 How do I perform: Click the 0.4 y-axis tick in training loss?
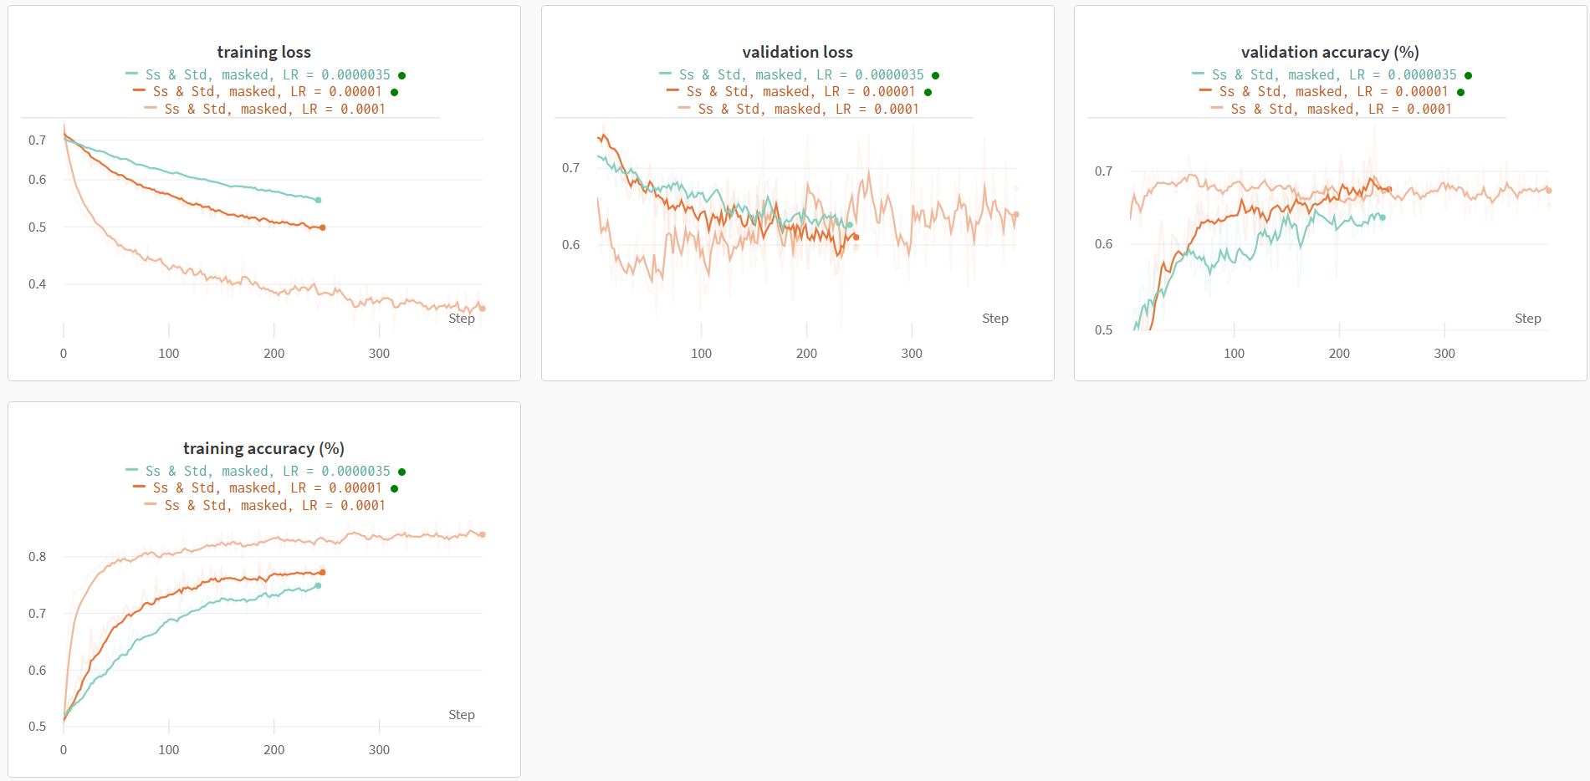(38, 284)
